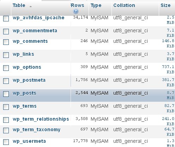Image resolution: width=175 pixels, height=147 pixels.
Task: Mark the wp_usermeta checkbox
Action: pos(6,142)
